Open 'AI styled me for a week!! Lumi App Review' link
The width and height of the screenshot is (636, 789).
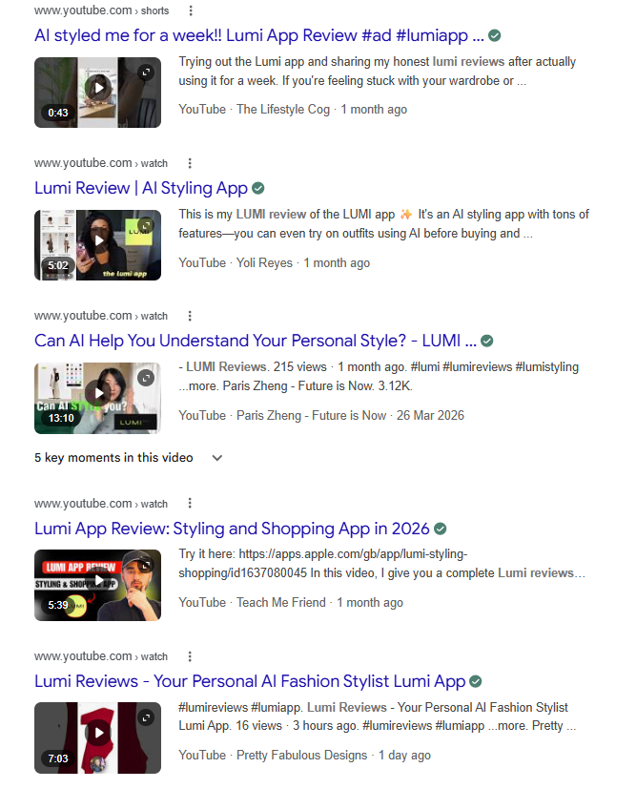259,35
